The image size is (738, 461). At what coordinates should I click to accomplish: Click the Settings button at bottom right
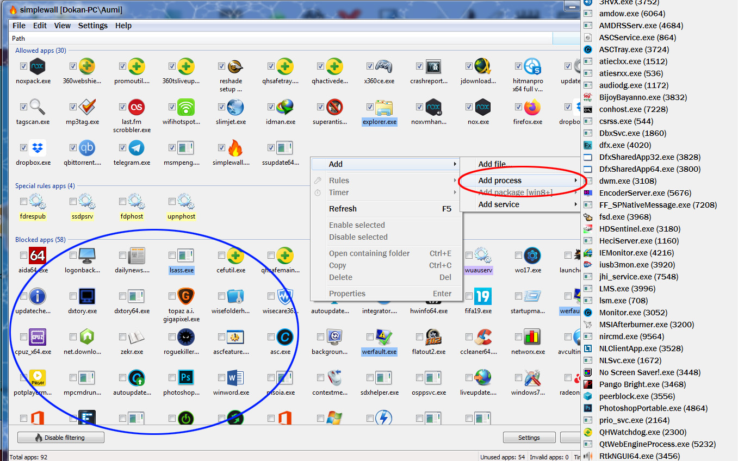pos(529,437)
